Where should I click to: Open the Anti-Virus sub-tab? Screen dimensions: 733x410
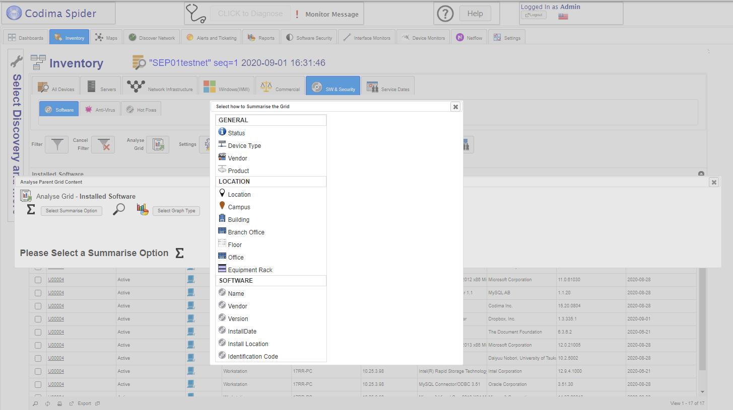click(100, 109)
